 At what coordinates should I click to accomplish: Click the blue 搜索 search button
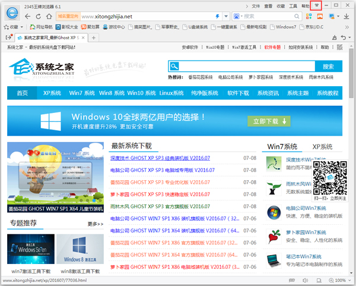point(328,67)
